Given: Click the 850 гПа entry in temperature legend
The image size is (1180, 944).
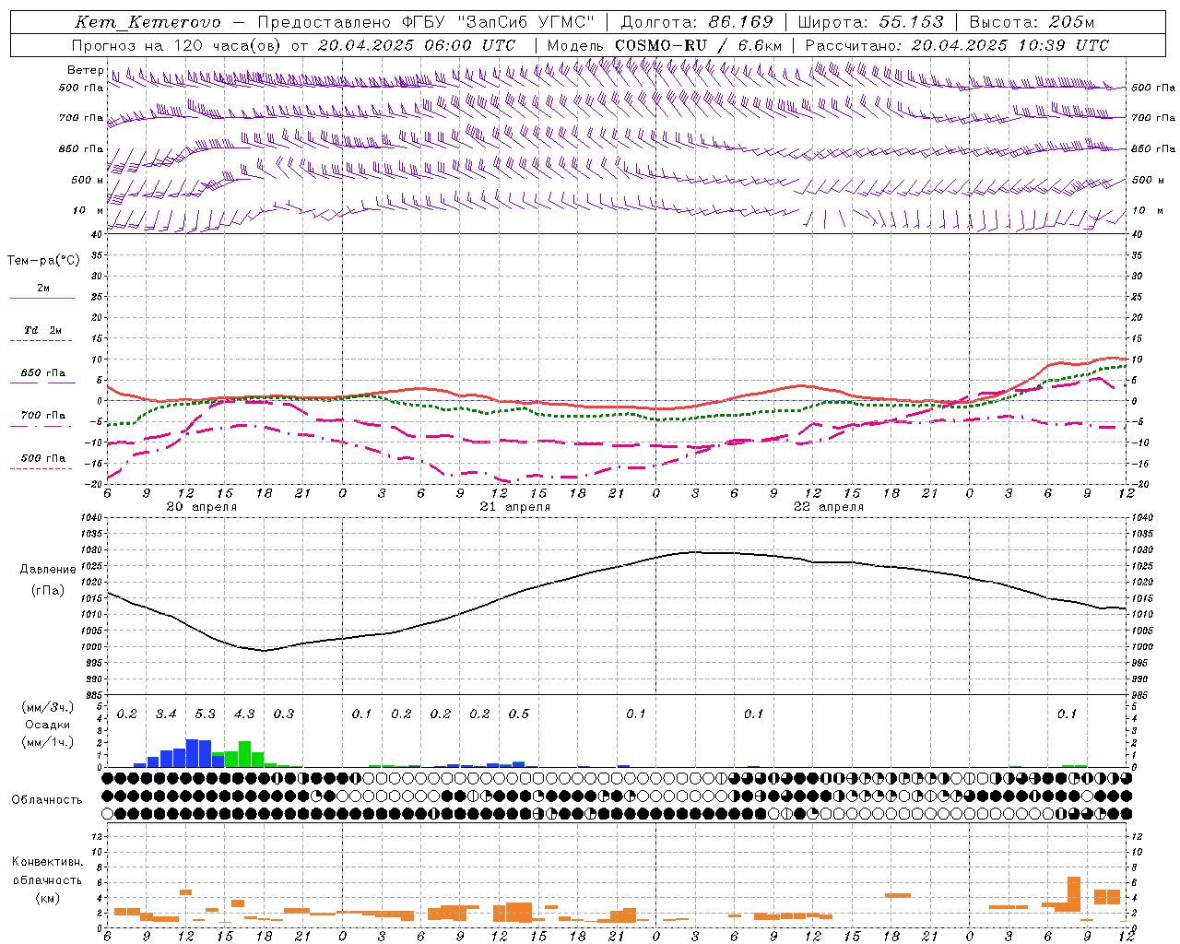Looking at the screenshot, I should coord(43,373).
